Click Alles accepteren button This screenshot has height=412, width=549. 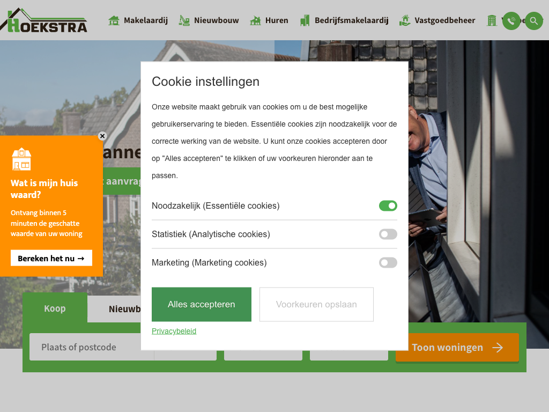point(202,305)
